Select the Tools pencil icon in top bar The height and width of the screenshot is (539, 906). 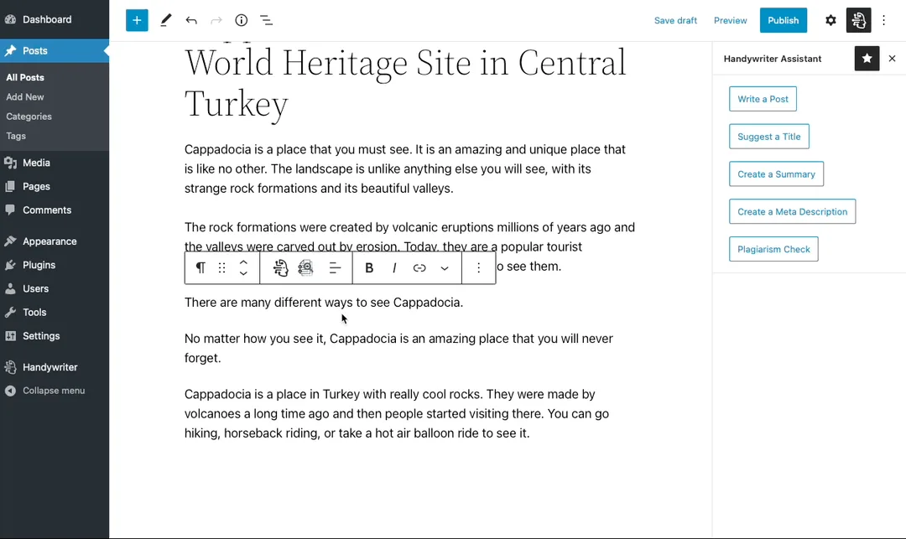(166, 20)
